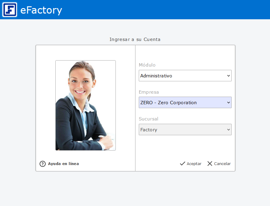The height and width of the screenshot is (206, 270).
Task: Click the eFactory title text in header
Action: 41,10
